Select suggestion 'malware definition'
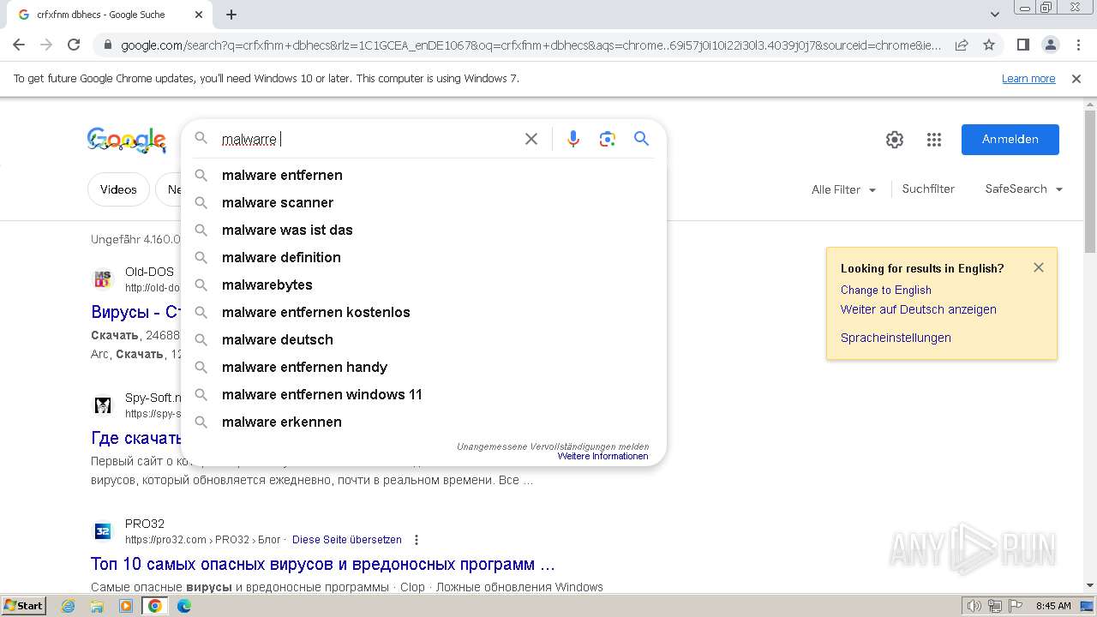Viewport: 1097px width, 617px height. 423,257
